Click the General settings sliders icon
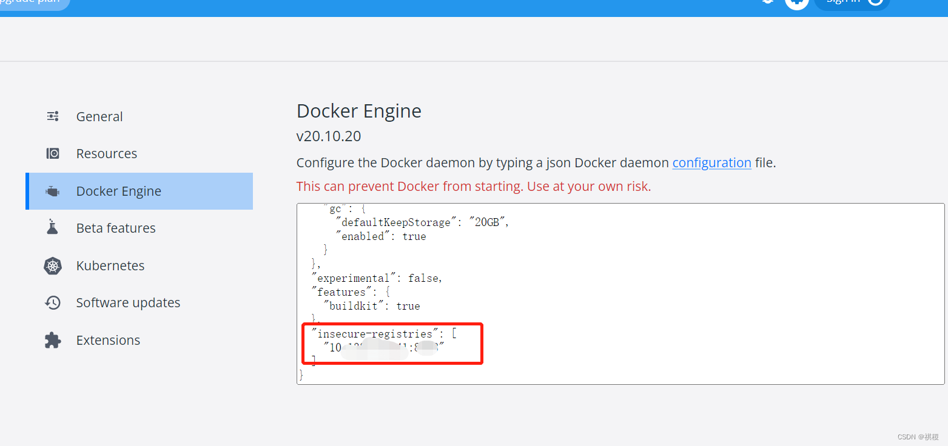Image resolution: width=948 pixels, height=446 pixels. coord(53,116)
